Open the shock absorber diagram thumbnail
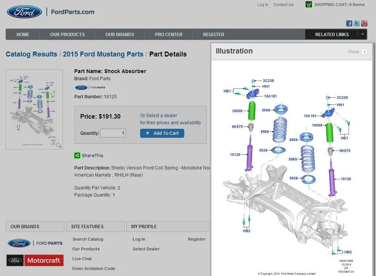Screen dimensions: 376x276 tap(34, 109)
